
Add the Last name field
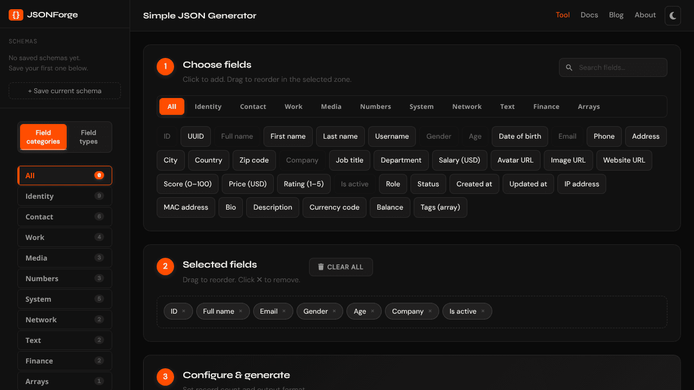coord(340,136)
